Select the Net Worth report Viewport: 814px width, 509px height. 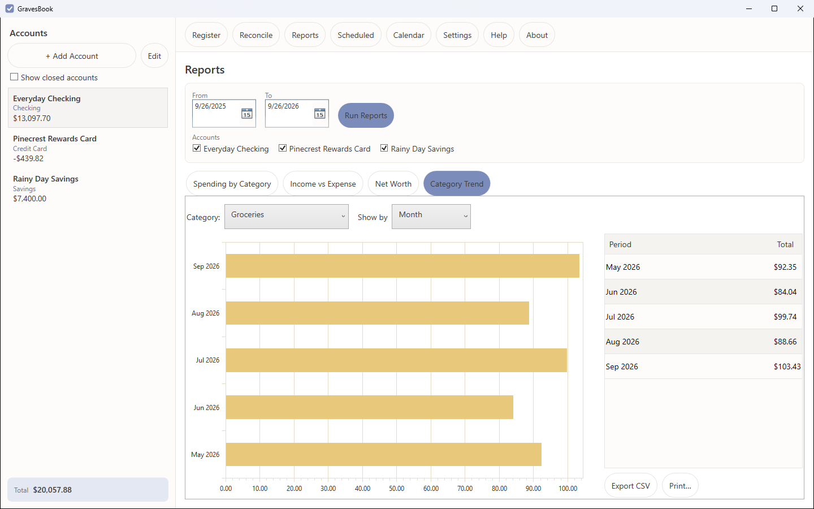click(393, 184)
